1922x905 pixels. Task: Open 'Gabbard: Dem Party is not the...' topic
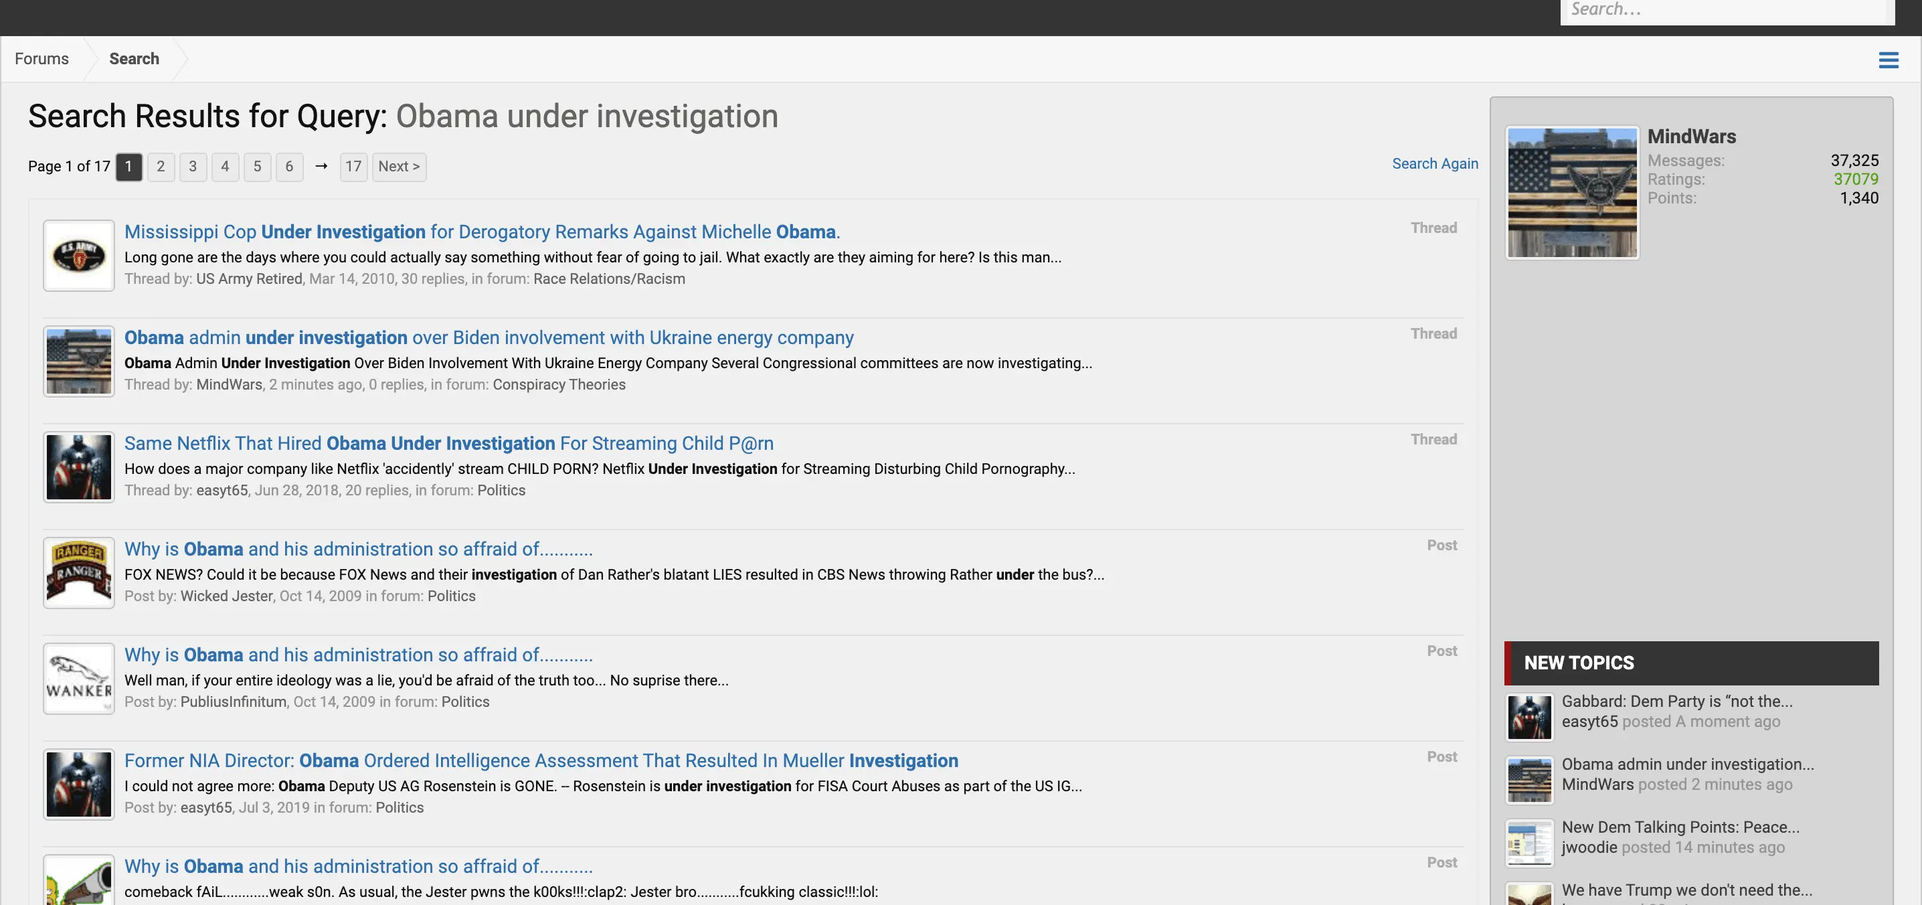1676,702
